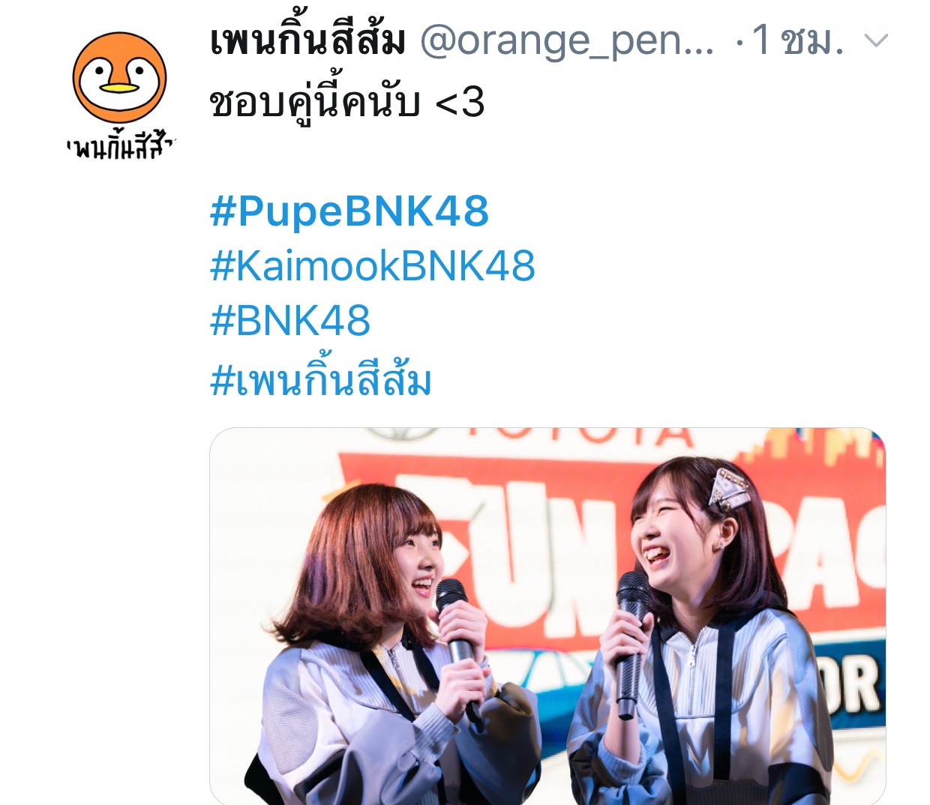Click the Toyota logo atop the photo
930x805 pixels.
577,435
